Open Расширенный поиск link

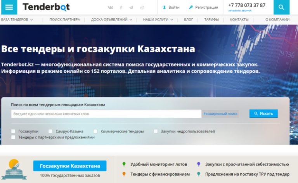(x=220, y=113)
